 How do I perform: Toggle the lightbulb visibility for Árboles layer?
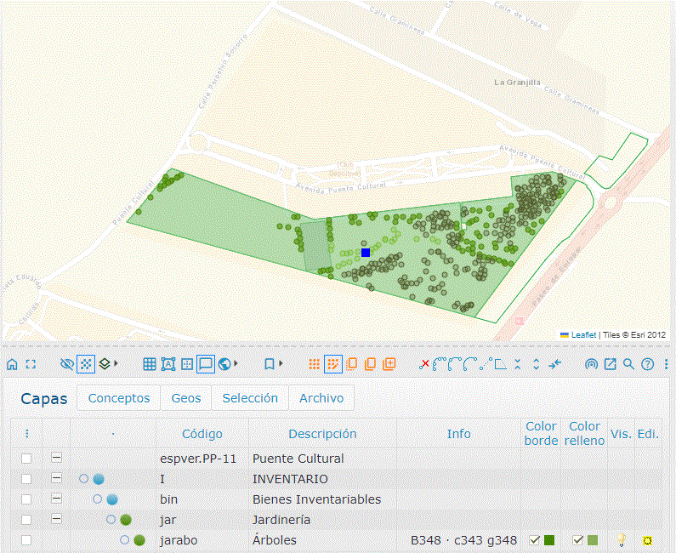(x=622, y=540)
